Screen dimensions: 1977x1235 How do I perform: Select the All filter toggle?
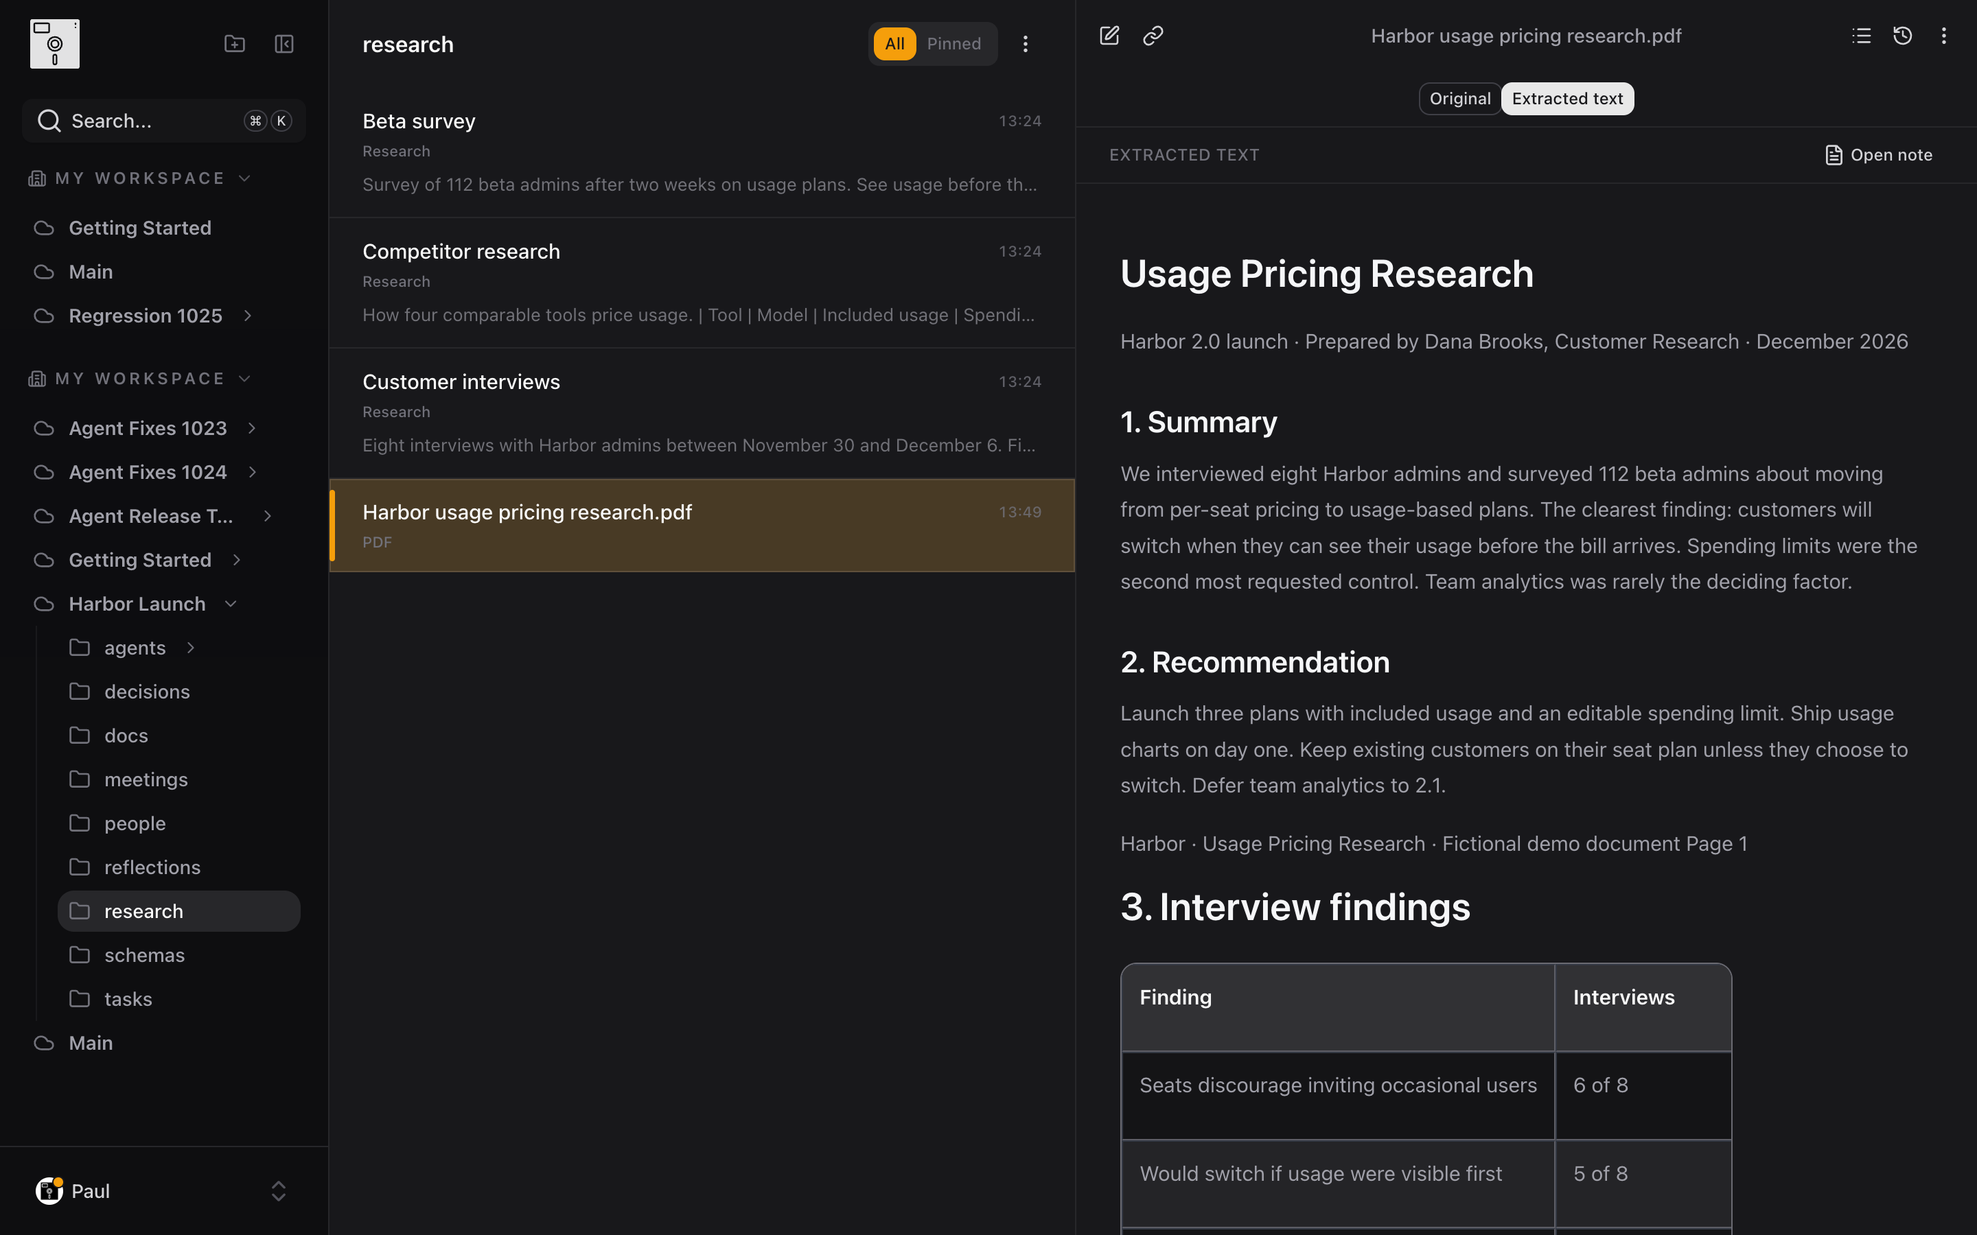coord(894,44)
